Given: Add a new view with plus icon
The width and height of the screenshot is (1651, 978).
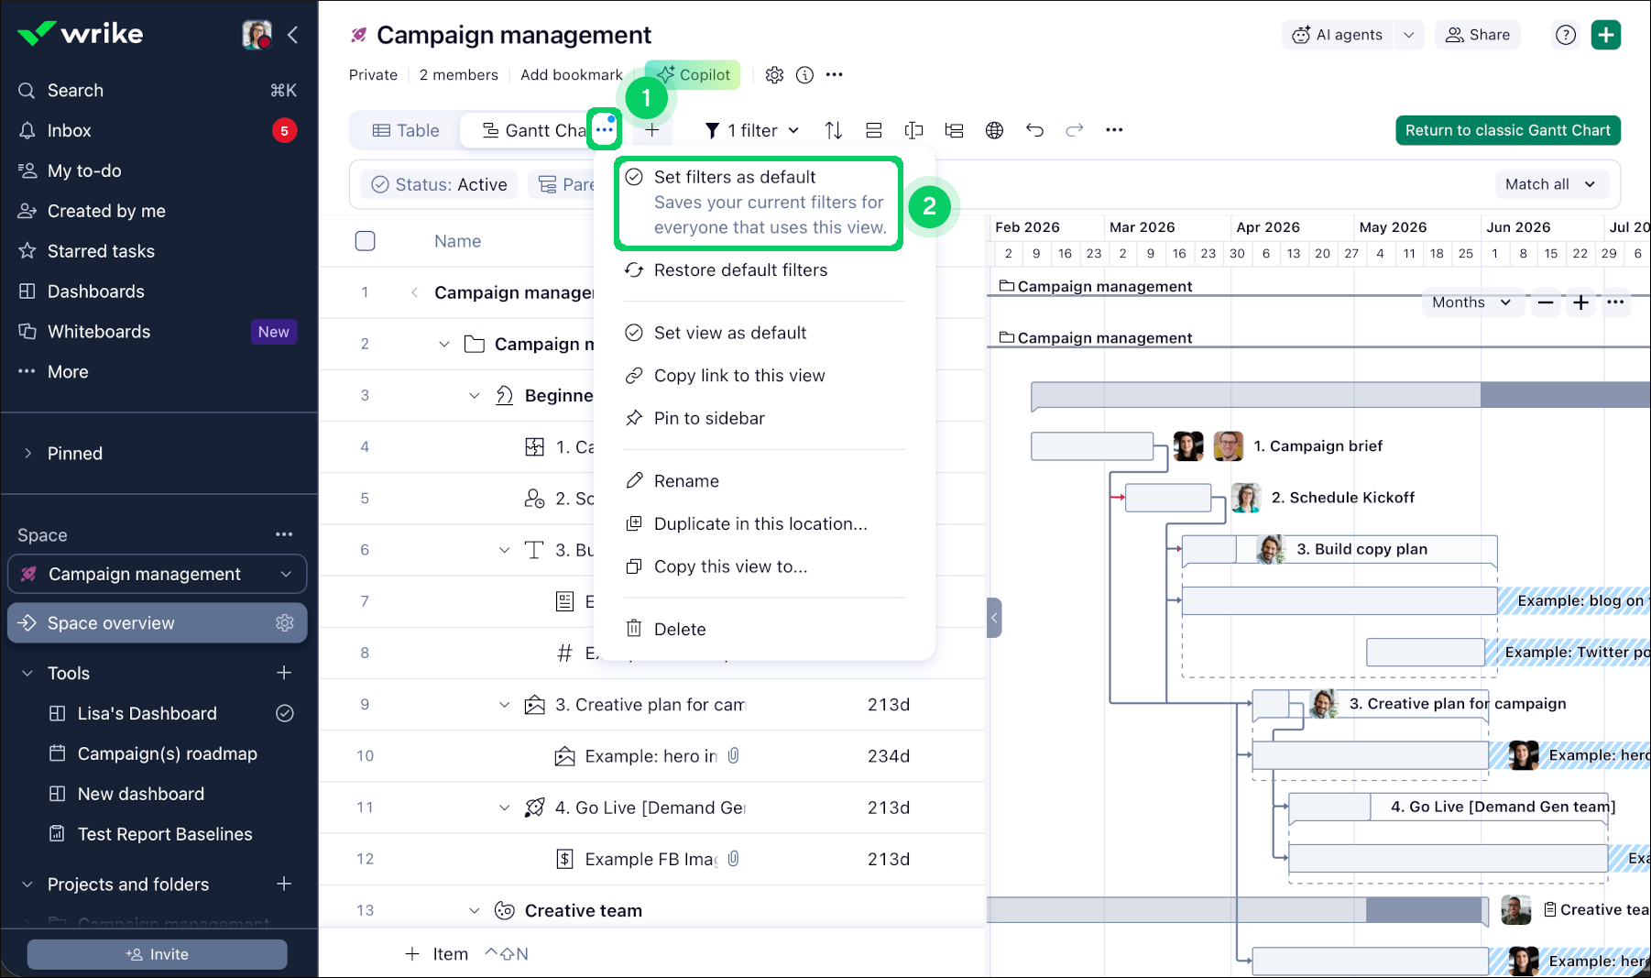Looking at the screenshot, I should click(651, 130).
